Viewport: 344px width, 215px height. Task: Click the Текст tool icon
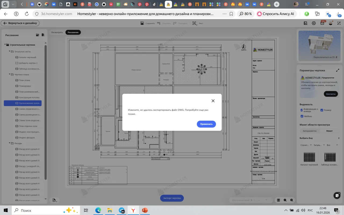194,23
